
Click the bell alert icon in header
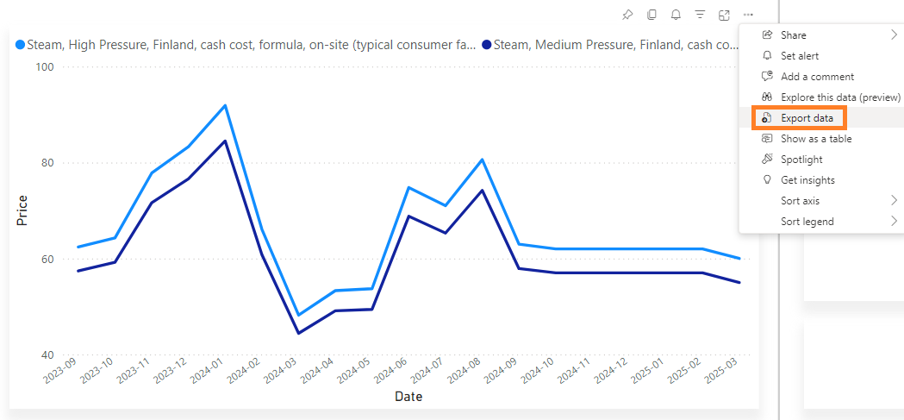click(676, 15)
